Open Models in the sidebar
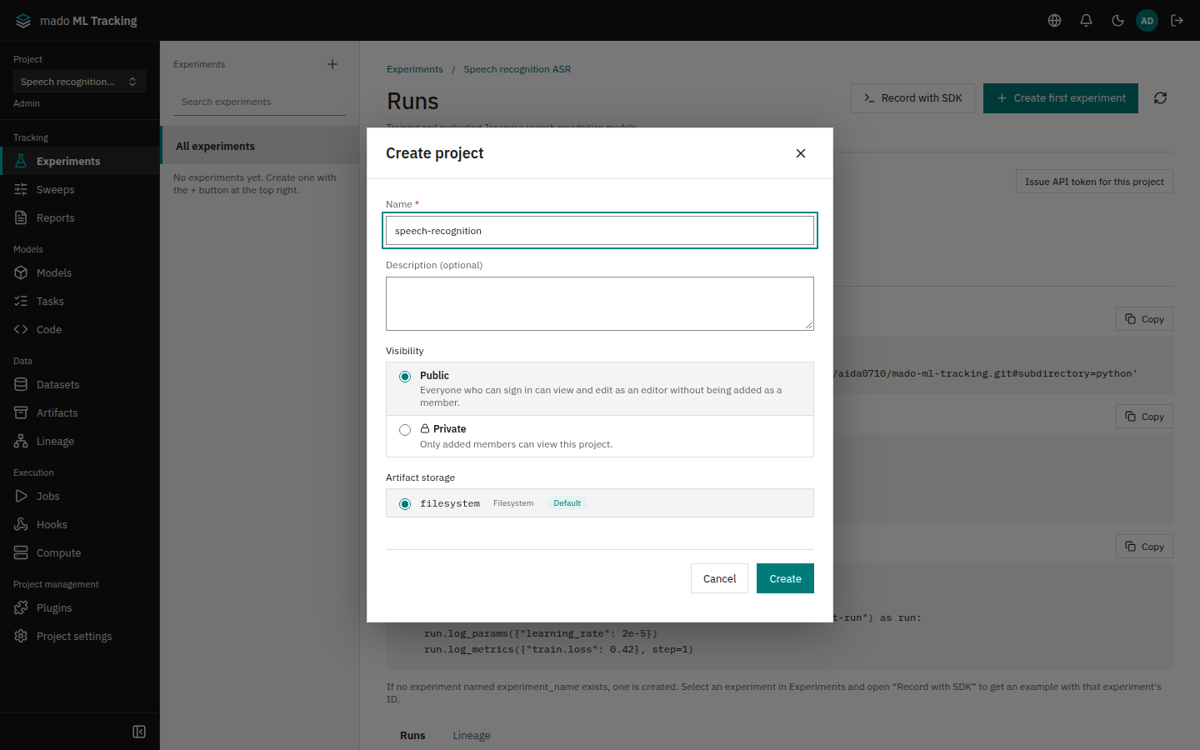The width and height of the screenshot is (1200, 750). (80, 272)
